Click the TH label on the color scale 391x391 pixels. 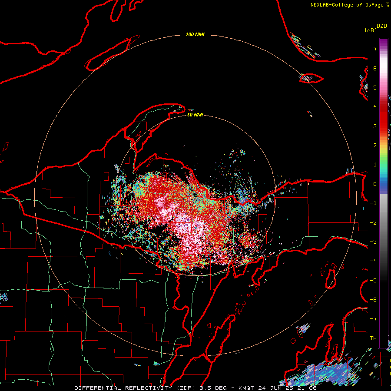(x=373, y=338)
